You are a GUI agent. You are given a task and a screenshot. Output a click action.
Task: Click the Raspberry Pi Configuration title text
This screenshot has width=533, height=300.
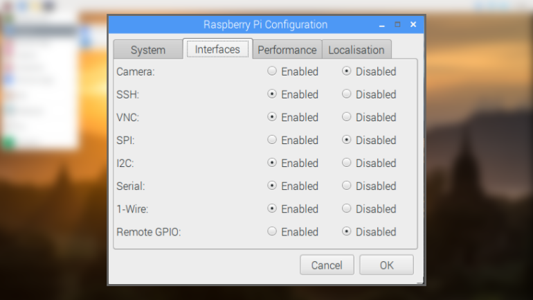(x=266, y=24)
